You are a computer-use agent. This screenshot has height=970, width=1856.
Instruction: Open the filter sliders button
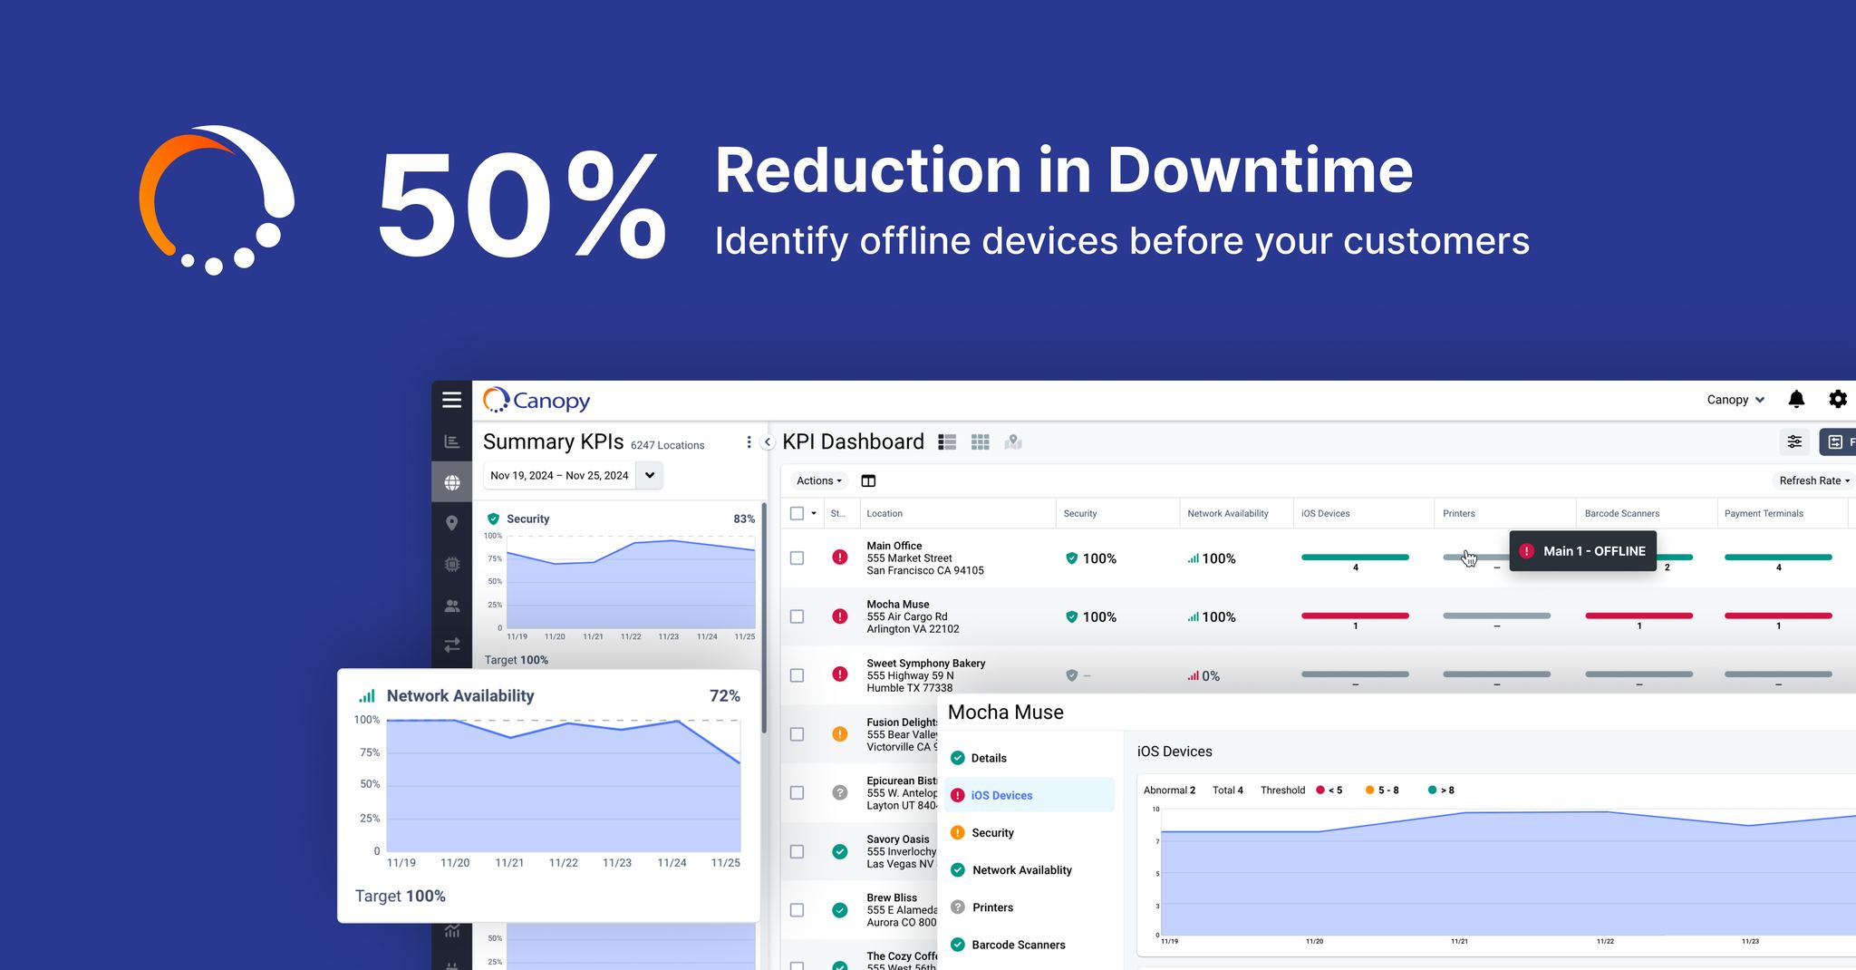[1794, 441]
